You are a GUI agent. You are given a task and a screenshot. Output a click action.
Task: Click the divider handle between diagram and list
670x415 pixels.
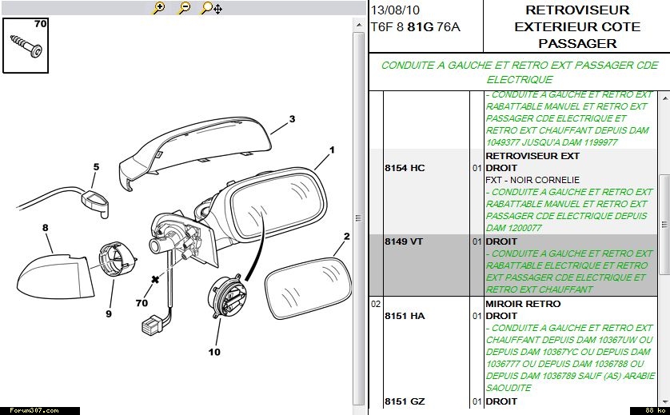coord(359,217)
